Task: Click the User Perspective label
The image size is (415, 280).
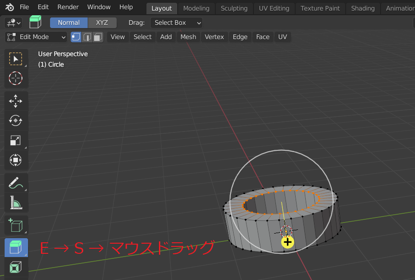Action: point(63,54)
